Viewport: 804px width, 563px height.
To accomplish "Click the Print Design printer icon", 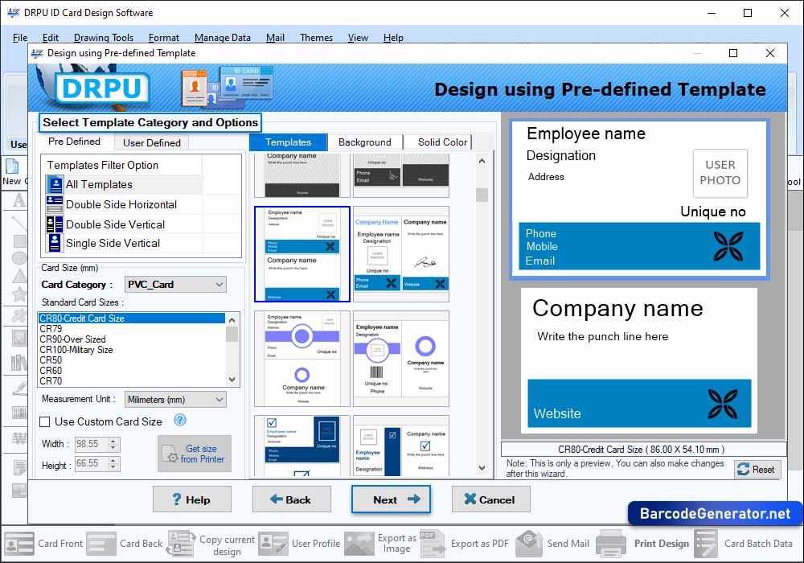I will coord(611,544).
